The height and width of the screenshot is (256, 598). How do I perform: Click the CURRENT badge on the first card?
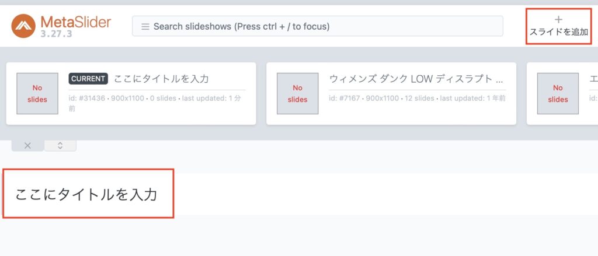pyautogui.click(x=88, y=79)
